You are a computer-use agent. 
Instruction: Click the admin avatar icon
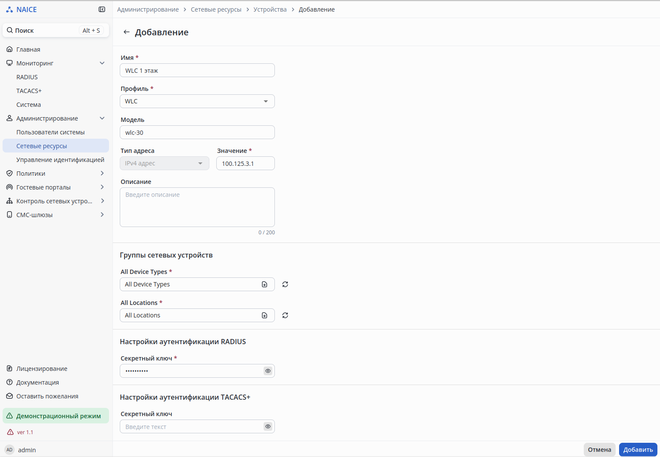(x=9, y=450)
